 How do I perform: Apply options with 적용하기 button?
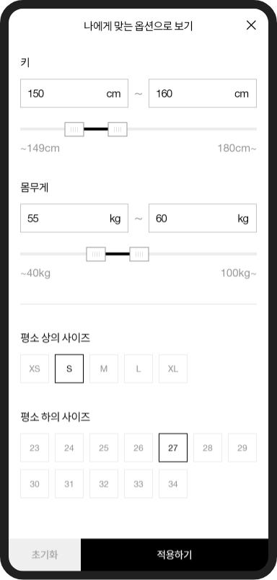tap(175, 555)
